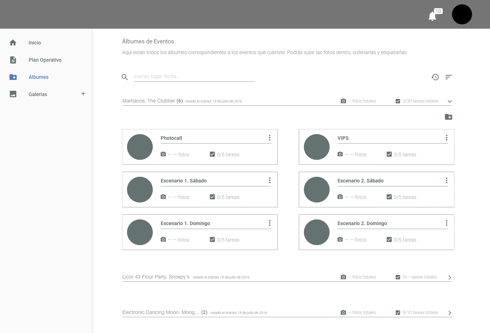Add a new gallery with plus icon

(x=83, y=94)
